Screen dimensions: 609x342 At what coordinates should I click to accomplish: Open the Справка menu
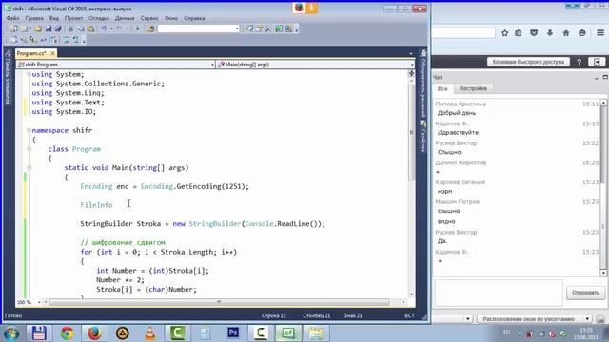point(194,18)
